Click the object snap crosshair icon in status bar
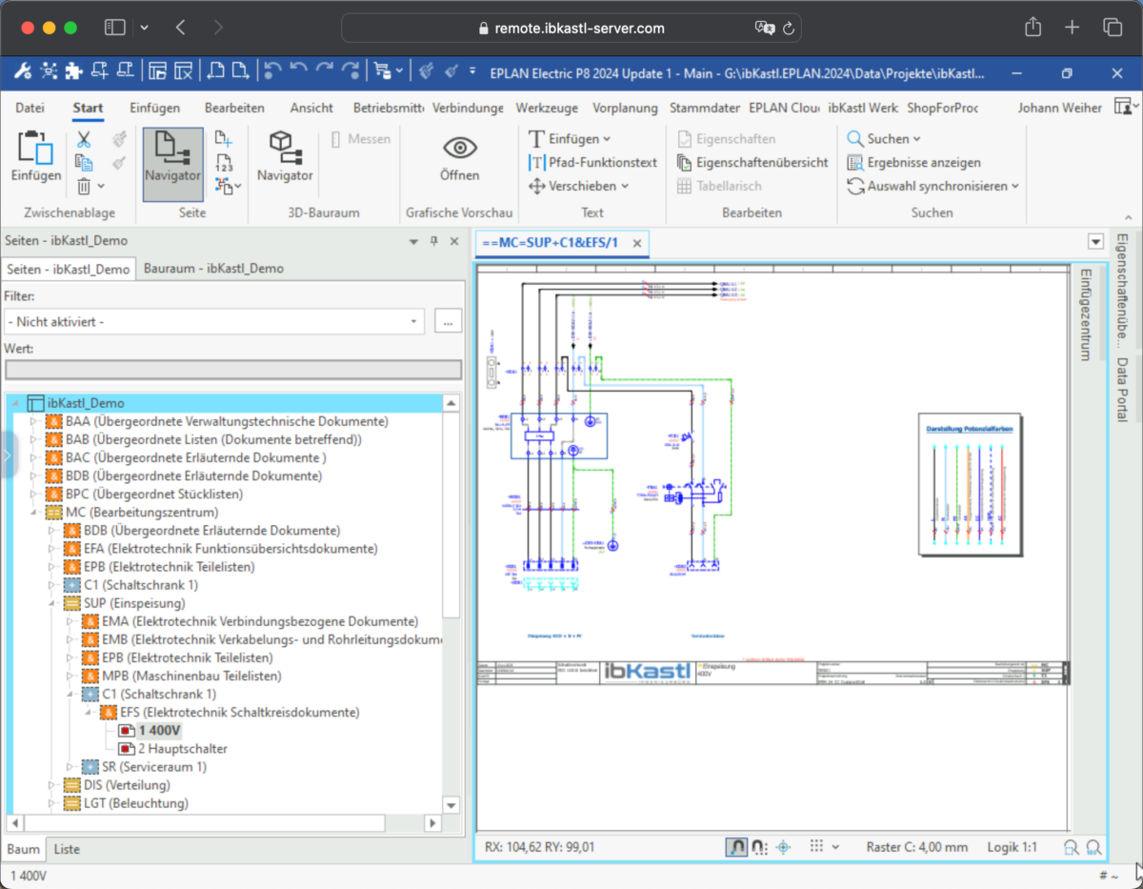The height and width of the screenshot is (889, 1143). [783, 846]
